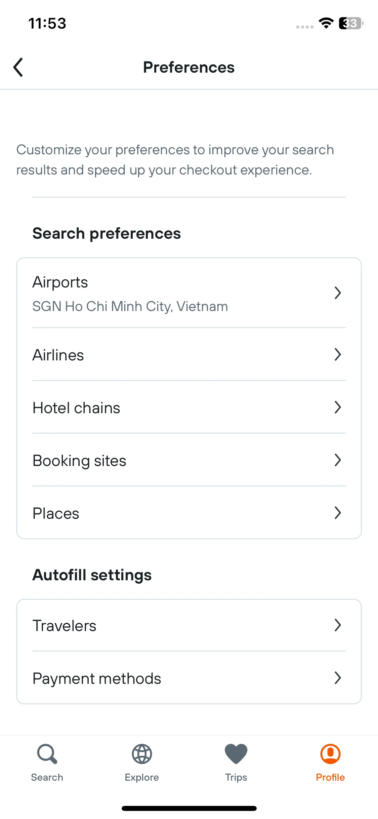Expand the Places row chevron
The width and height of the screenshot is (378, 819).
(338, 513)
